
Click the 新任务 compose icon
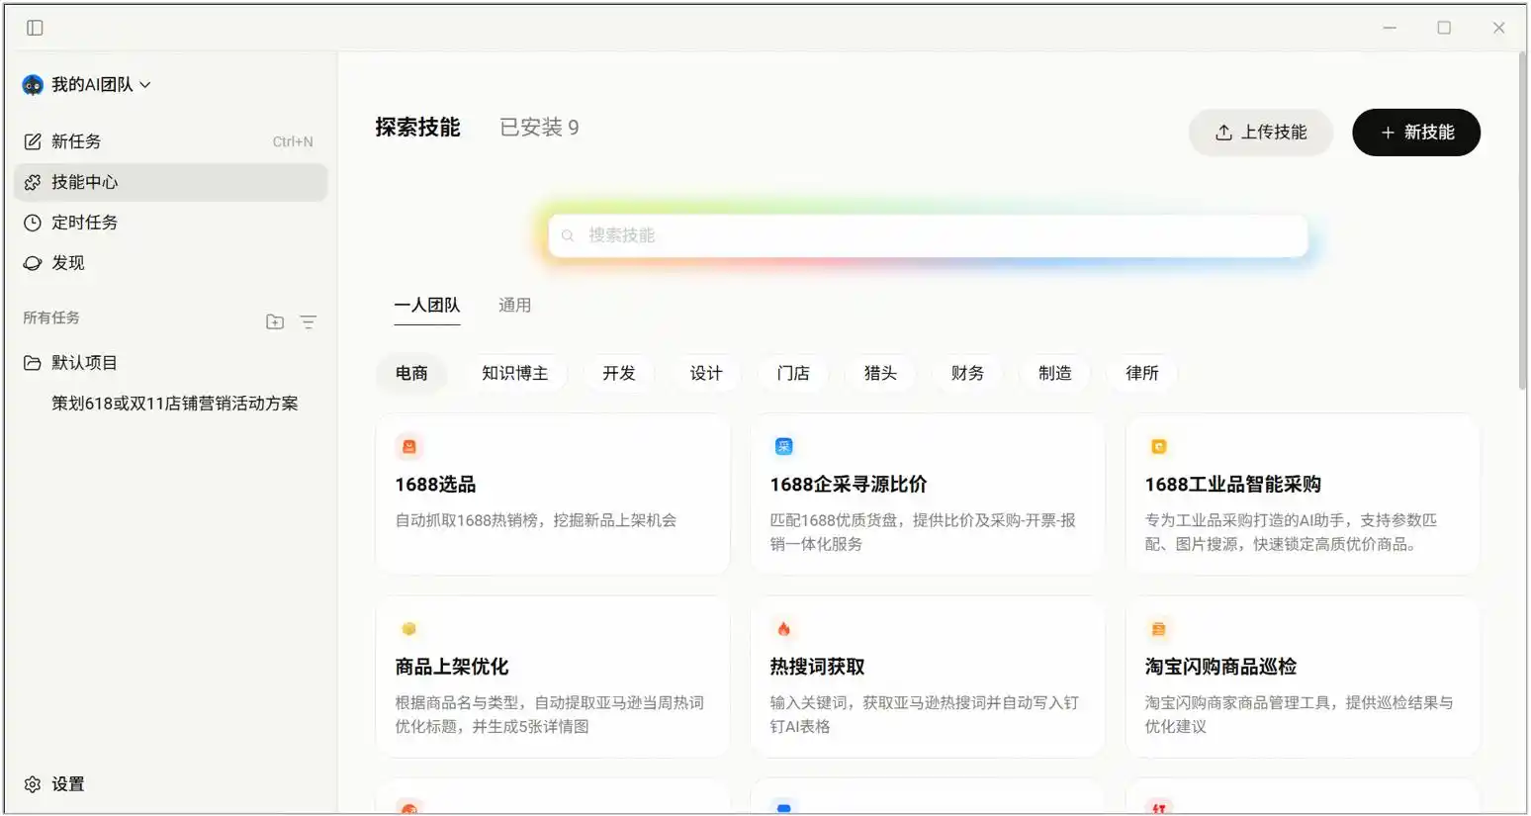(33, 141)
